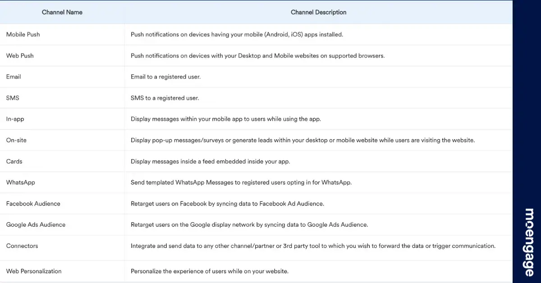Select the Mobile Push channel name cell

pyautogui.click(x=62, y=34)
